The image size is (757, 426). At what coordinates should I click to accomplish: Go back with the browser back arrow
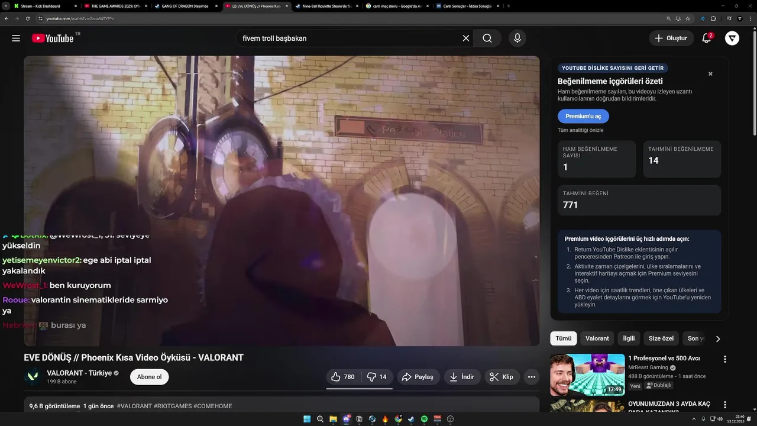pos(6,18)
